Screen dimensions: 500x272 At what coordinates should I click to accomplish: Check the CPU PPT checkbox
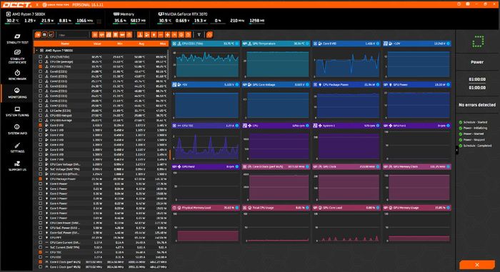click(40, 238)
